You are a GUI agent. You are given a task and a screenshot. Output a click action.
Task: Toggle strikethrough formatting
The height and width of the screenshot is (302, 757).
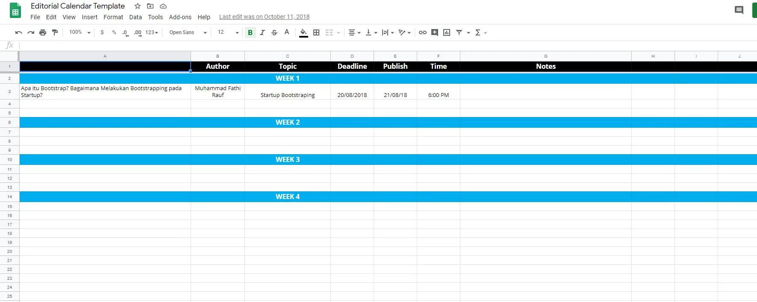[274, 32]
